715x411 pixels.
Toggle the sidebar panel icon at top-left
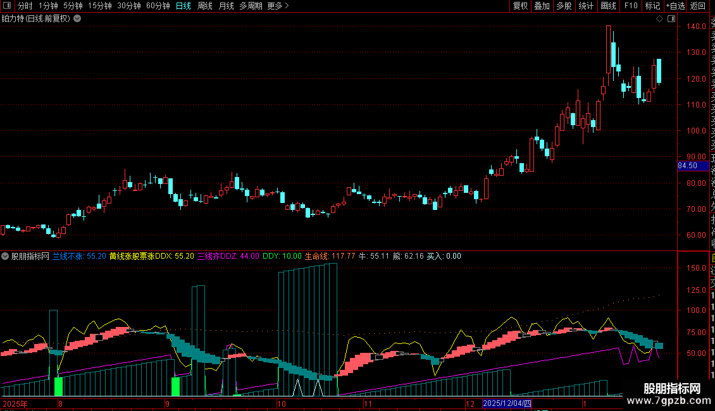pos(7,6)
